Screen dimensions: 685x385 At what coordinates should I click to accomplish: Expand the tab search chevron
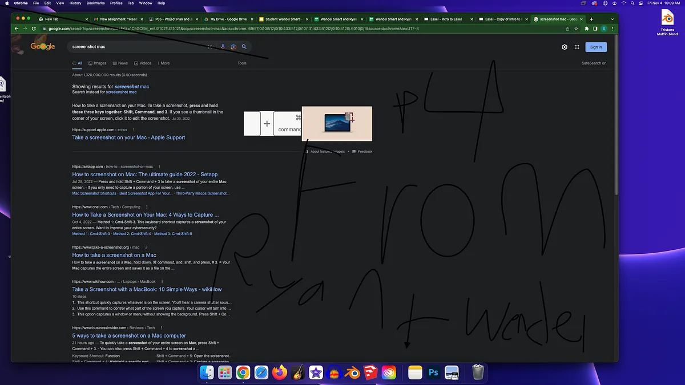[x=613, y=19]
